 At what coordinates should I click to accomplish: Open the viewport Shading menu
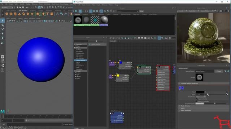[x=14, y=19]
